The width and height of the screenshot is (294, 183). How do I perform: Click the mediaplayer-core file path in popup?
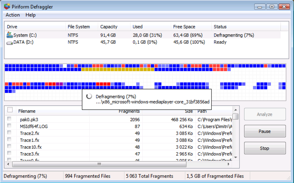pyautogui.click(x=153, y=102)
